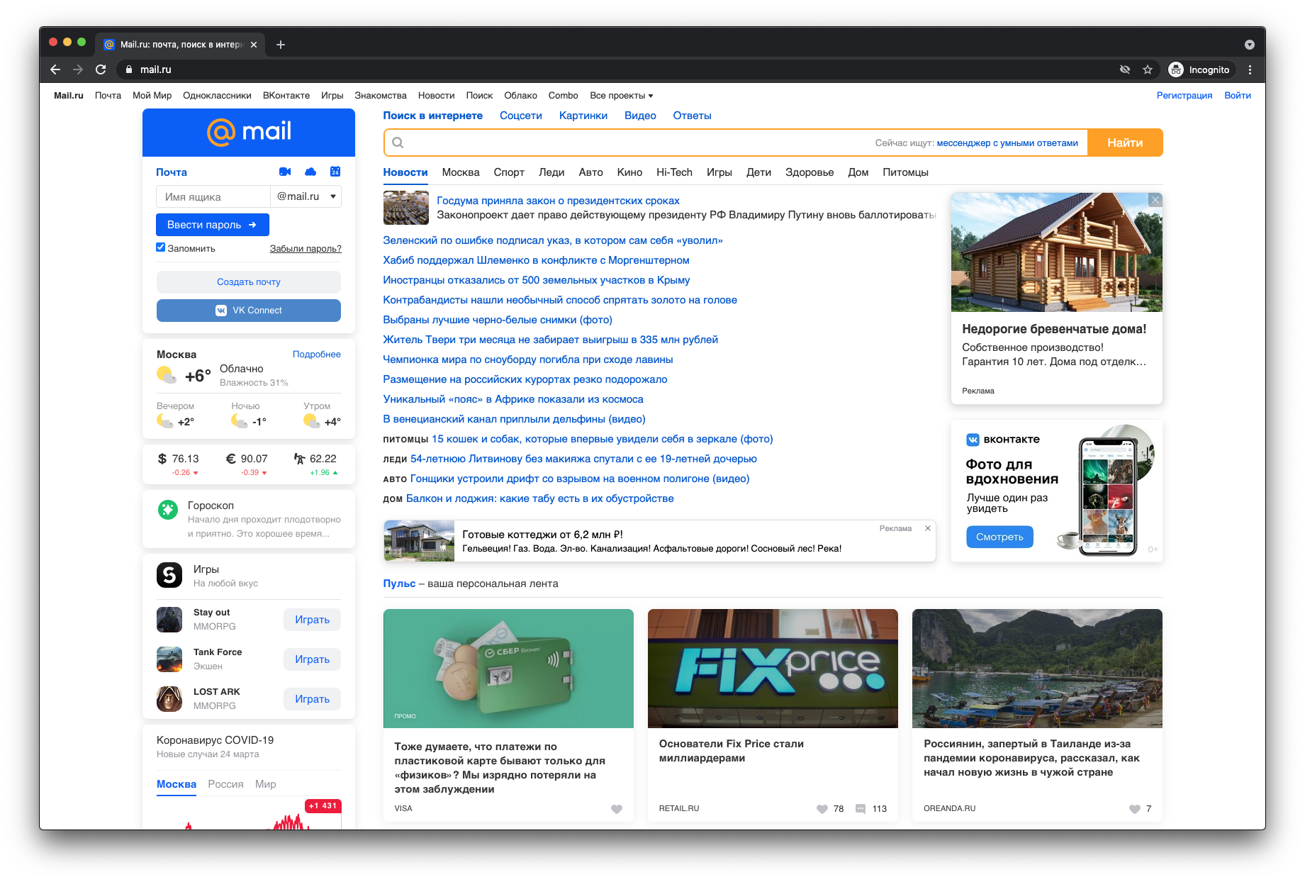
Task: Open the @mail.ru domain dropdown
Action: pos(306,196)
